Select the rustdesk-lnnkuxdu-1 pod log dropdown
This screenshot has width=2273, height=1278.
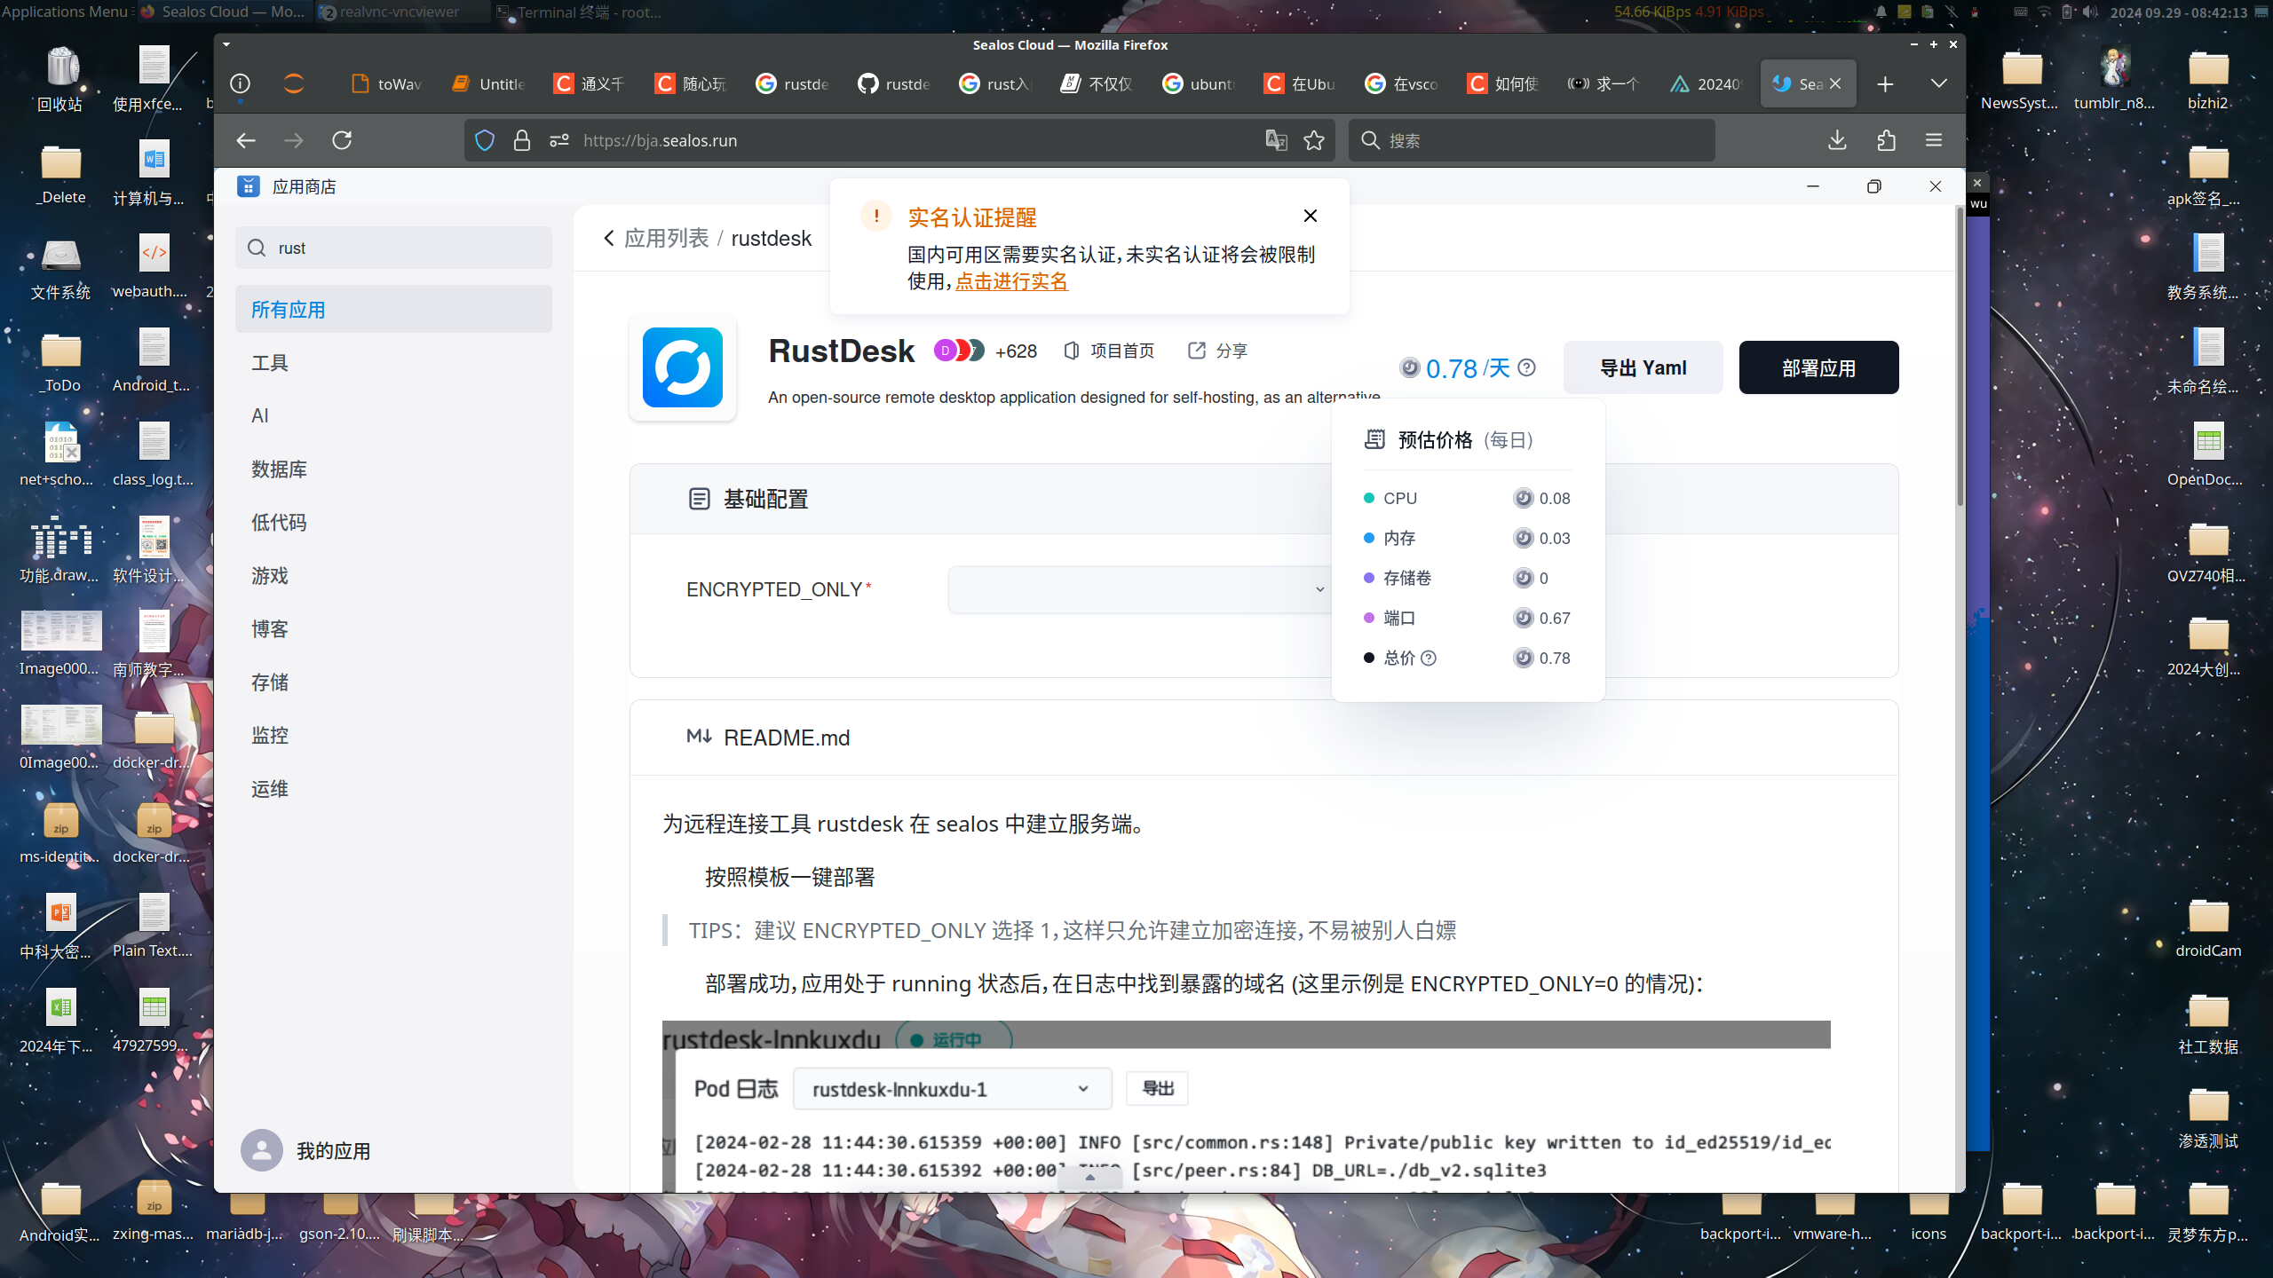click(947, 1087)
